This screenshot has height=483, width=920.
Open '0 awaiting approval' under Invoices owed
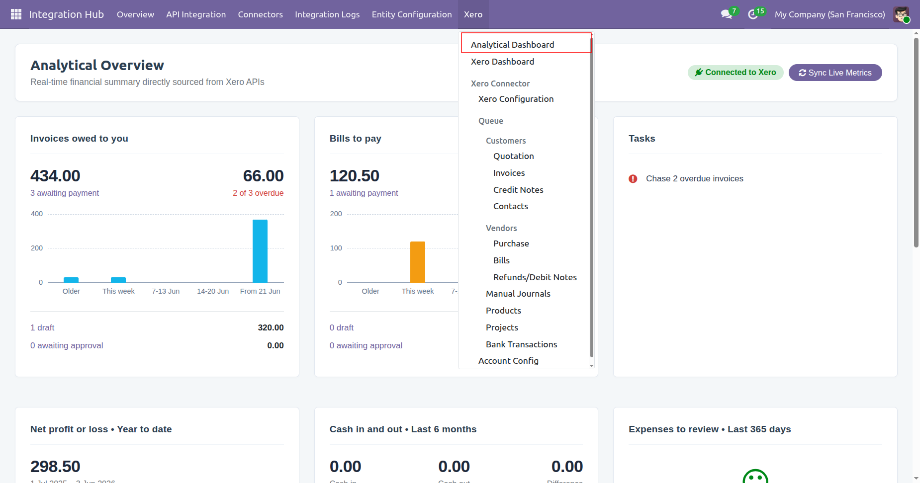pos(67,345)
